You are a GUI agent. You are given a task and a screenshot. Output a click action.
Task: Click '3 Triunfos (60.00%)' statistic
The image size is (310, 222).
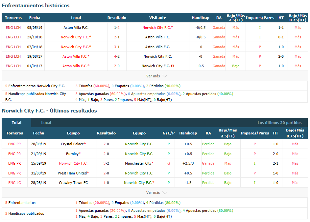pos(92,86)
